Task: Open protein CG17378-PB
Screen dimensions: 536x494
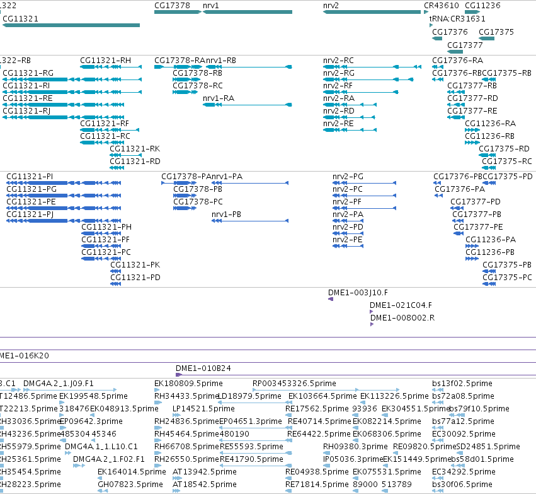Action: pos(198,189)
